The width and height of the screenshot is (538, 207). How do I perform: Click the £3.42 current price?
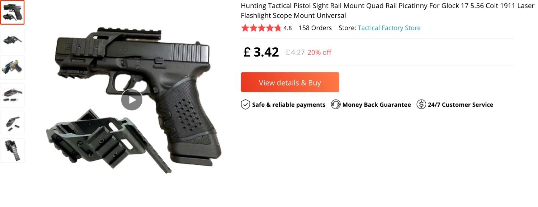[x=261, y=52]
